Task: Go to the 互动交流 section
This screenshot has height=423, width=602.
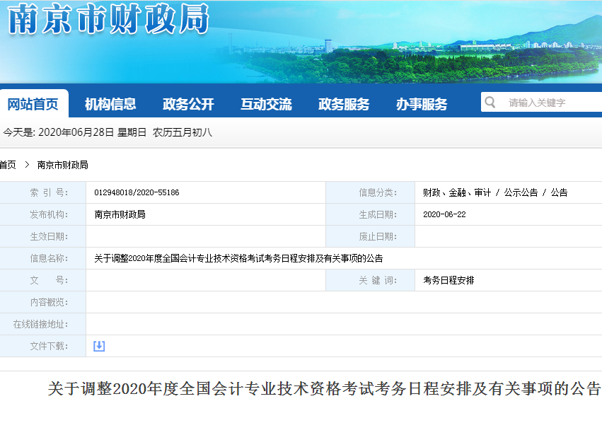Action: tap(266, 104)
